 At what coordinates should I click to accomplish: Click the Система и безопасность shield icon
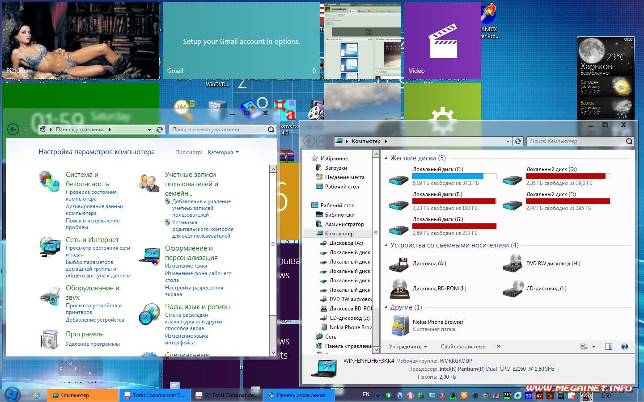[x=49, y=181]
